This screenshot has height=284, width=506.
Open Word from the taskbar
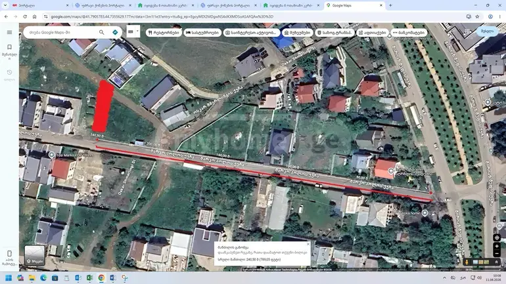113,277
